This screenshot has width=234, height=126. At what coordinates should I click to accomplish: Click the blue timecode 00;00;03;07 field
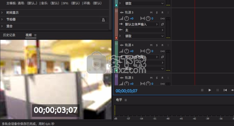126,91
